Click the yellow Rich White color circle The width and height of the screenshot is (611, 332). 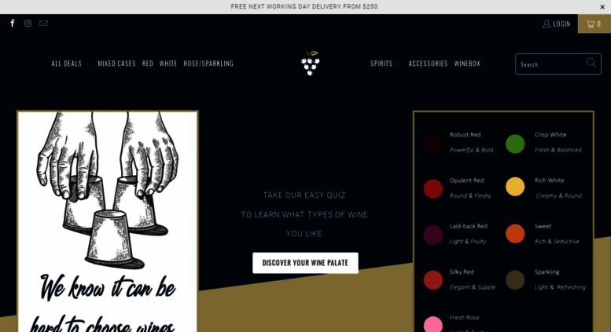click(515, 187)
